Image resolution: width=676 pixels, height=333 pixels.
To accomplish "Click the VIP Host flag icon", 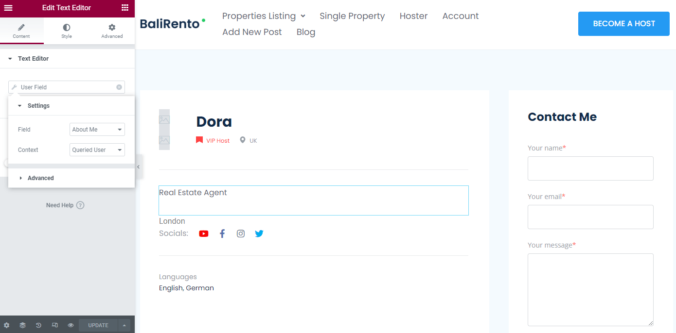I will click(x=199, y=140).
